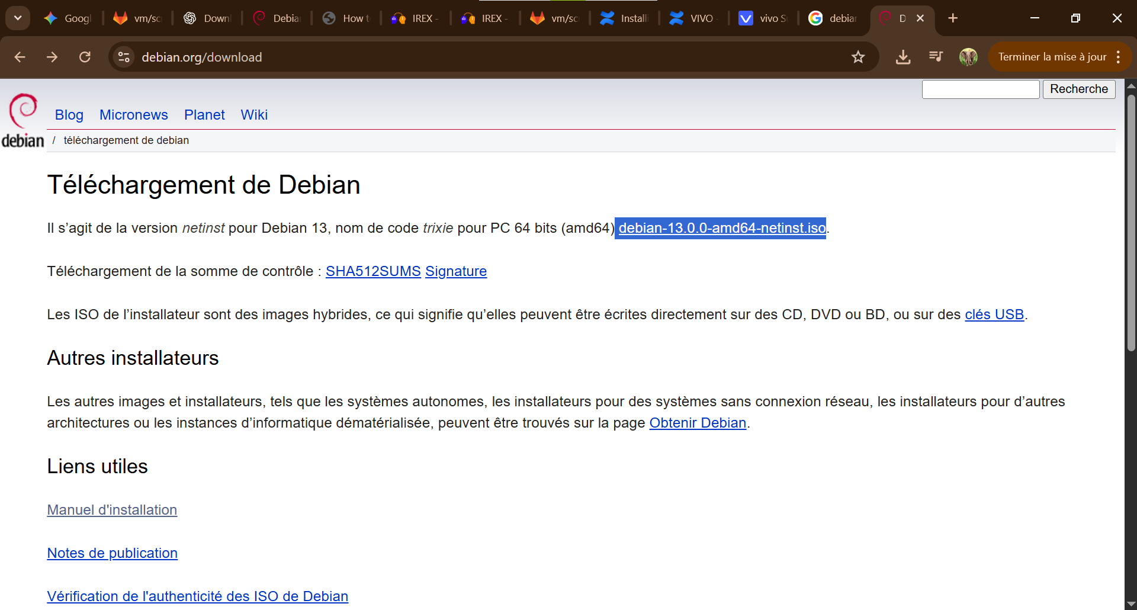Switch to the second IREX tab
1137x610 pixels.
[484, 18]
